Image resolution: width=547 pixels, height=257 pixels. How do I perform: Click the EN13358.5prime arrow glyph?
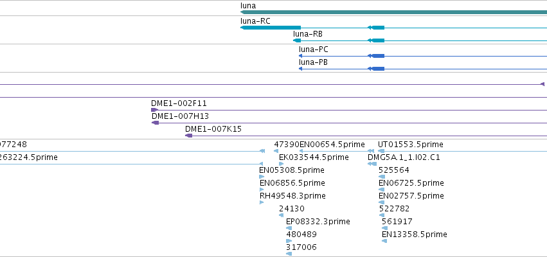coord(384,241)
